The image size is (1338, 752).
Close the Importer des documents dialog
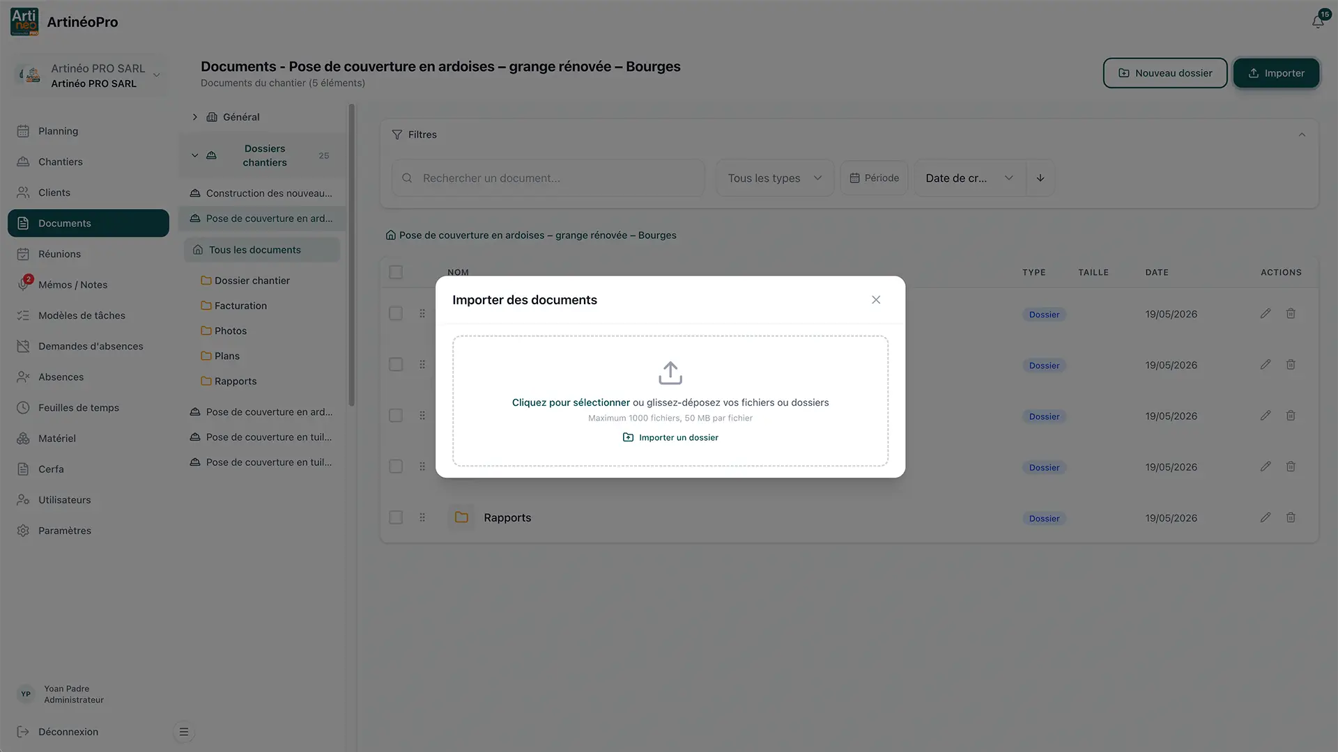[876, 300]
